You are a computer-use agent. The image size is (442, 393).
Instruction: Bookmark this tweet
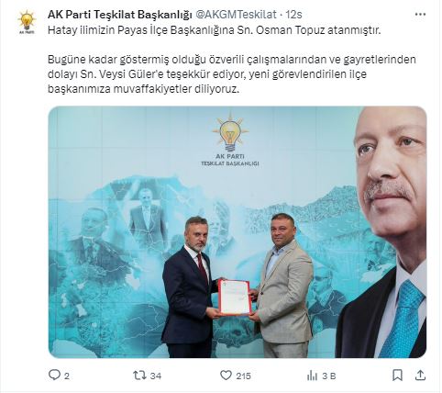397,376
